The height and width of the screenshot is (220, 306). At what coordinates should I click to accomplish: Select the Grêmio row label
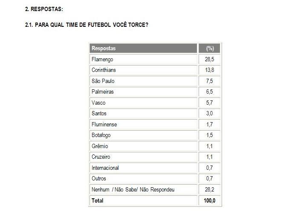coord(100,146)
